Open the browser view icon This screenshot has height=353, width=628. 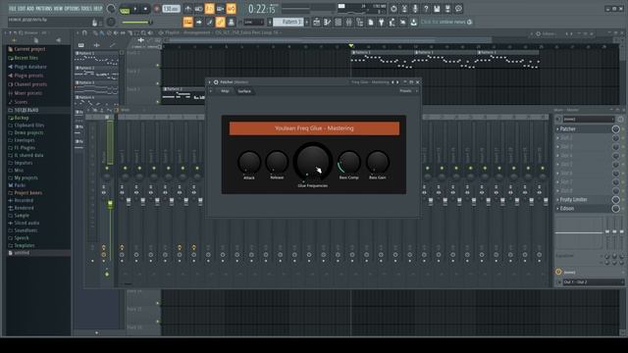(x=360, y=22)
